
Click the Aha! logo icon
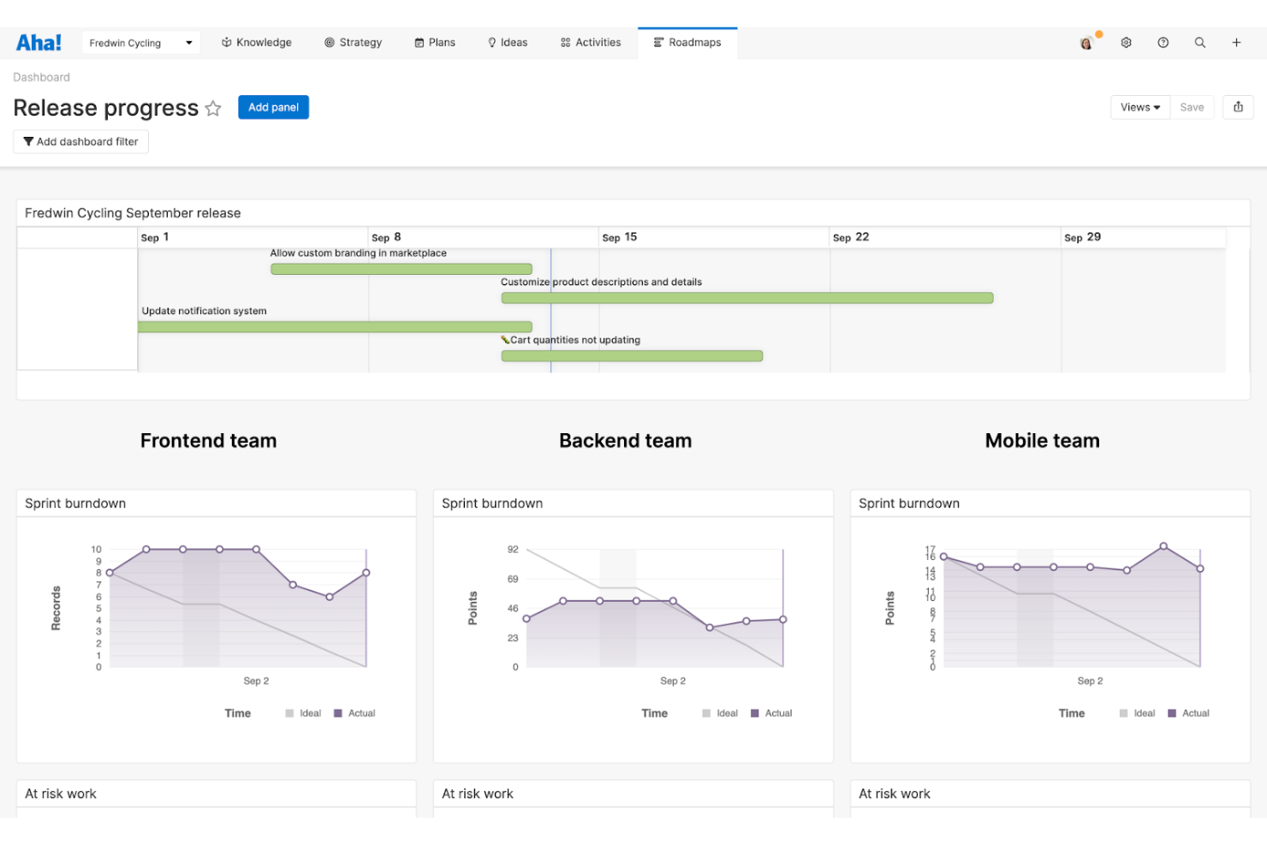(x=39, y=43)
